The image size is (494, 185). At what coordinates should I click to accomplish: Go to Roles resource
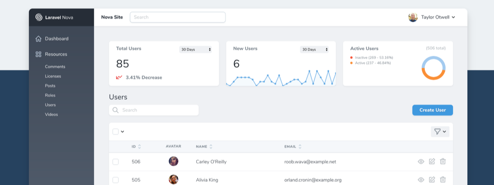coord(50,95)
